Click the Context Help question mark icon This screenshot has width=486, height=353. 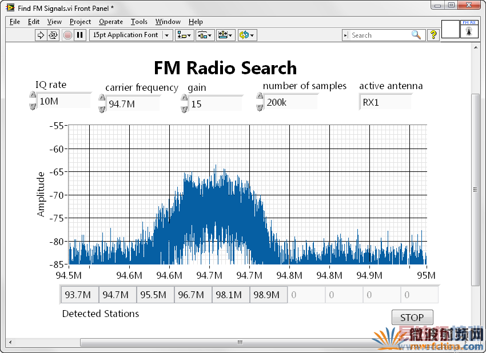pyautogui.click(x=433, y=35)
